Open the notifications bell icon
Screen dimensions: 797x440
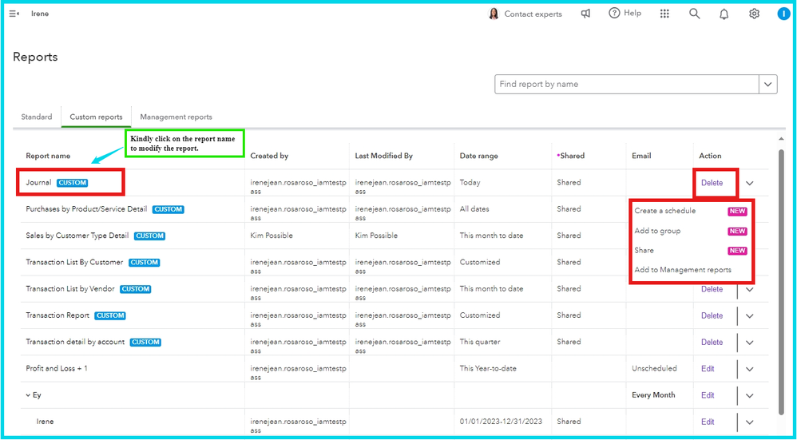(x=724, y=14)
